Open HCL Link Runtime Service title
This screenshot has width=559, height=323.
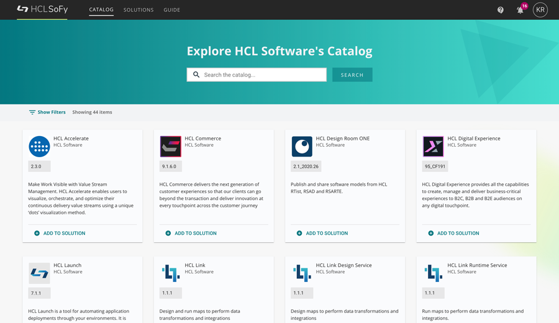point(477,265)
